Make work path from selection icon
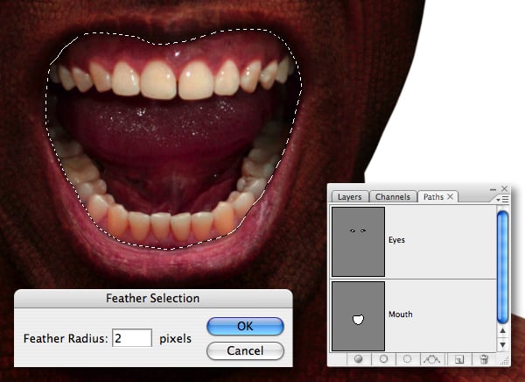The height and width of the screenshot is (382, 525). click(431, 359)
